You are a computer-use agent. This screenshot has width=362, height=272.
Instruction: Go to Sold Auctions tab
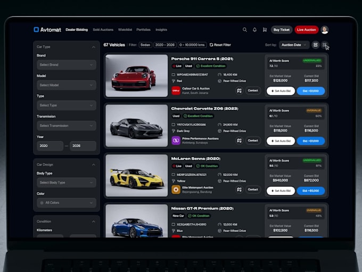(x=103, y=30)
